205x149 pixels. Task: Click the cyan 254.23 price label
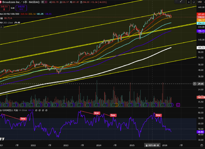tap(201, 23)
